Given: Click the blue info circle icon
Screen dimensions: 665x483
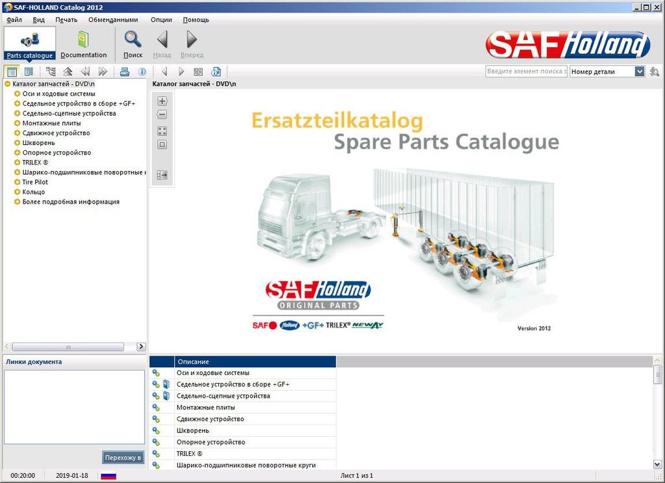Looking at the screenshot, I should [x=142, y=72].
